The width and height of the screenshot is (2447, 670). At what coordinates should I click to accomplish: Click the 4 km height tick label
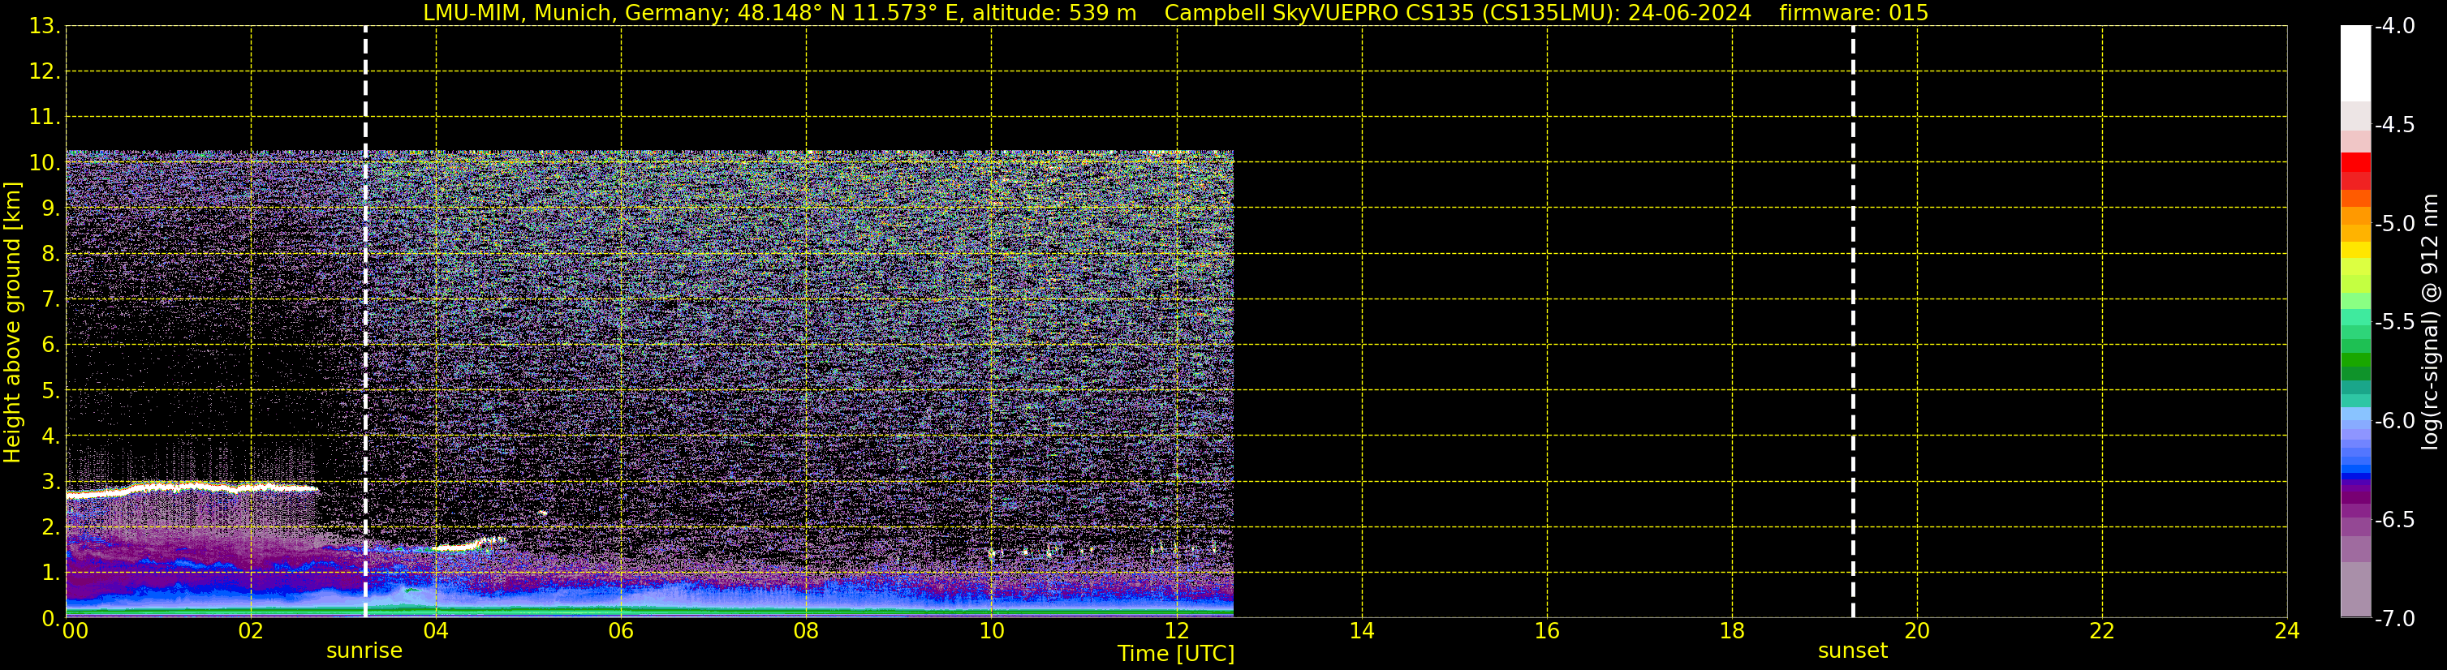tap(50, 436)
